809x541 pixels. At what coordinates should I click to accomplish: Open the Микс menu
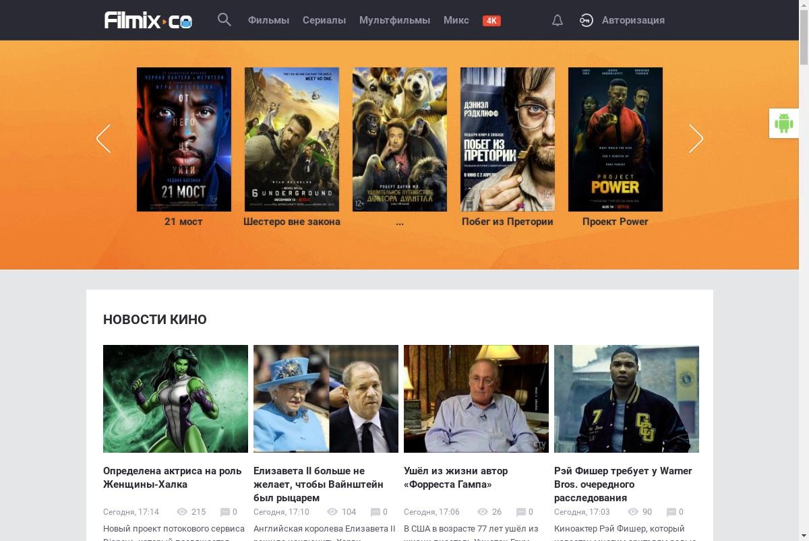(x=456, y=20)
